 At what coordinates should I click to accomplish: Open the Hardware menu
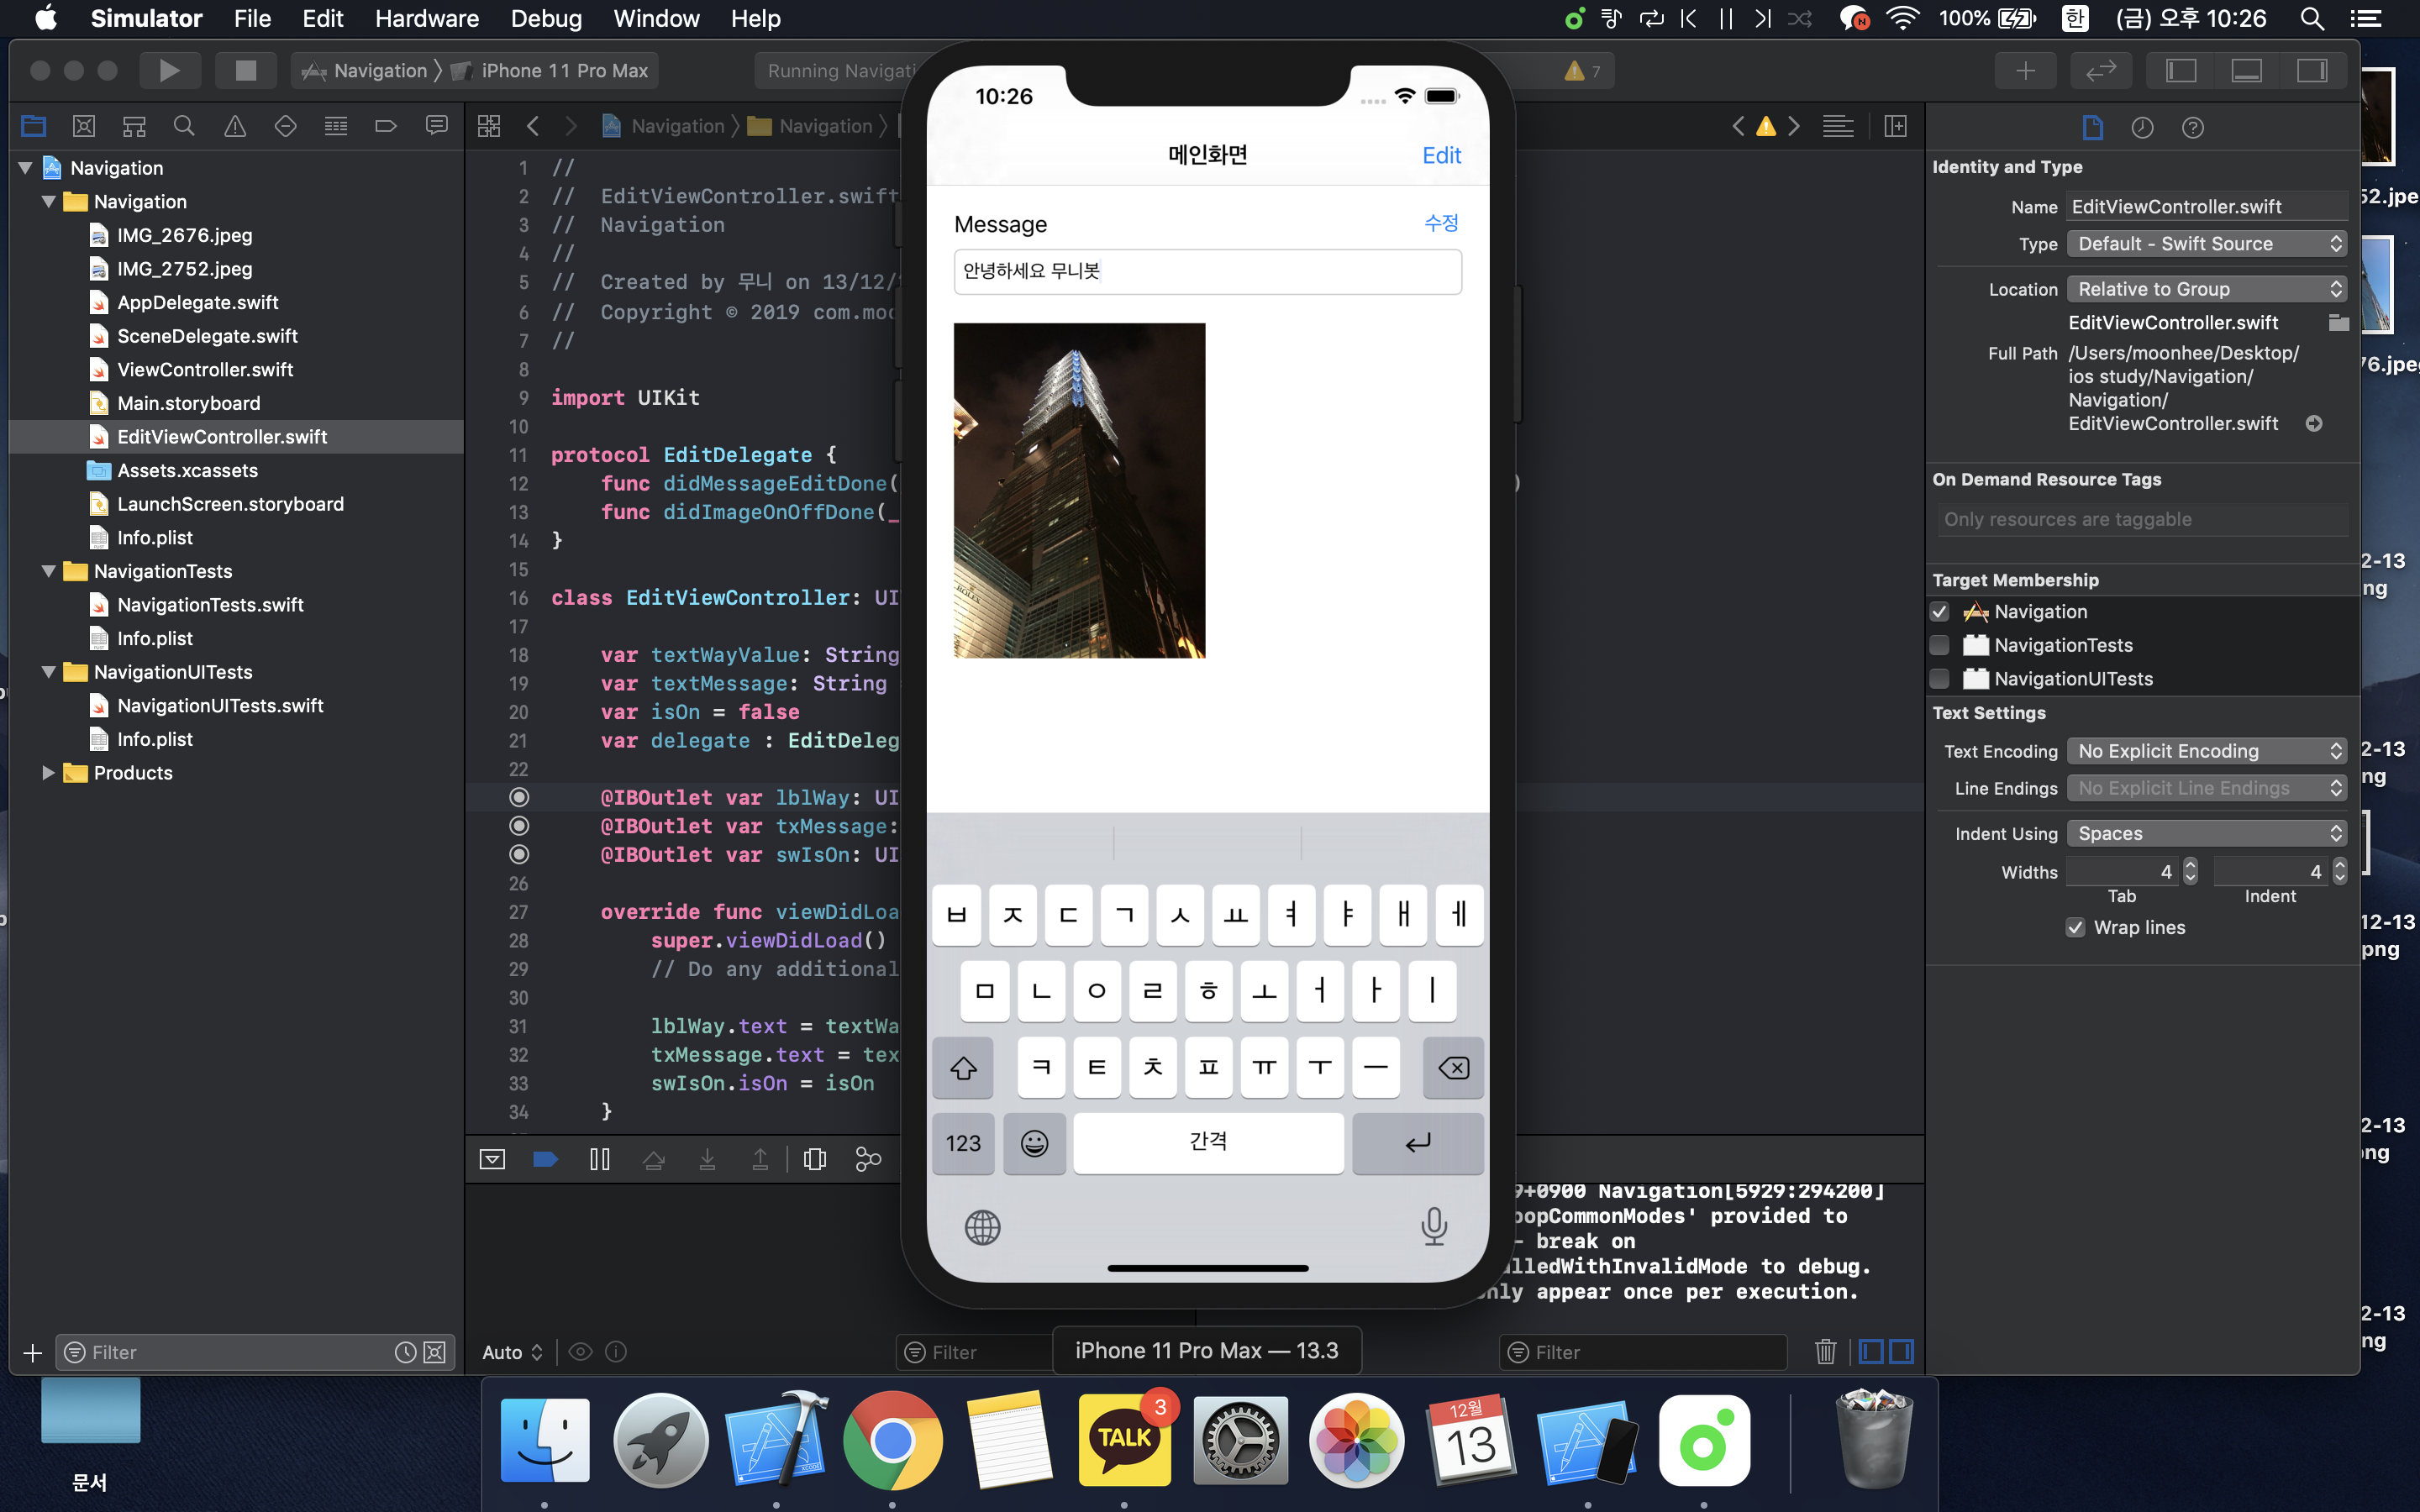pyautogui.click(x=426, y=18)
